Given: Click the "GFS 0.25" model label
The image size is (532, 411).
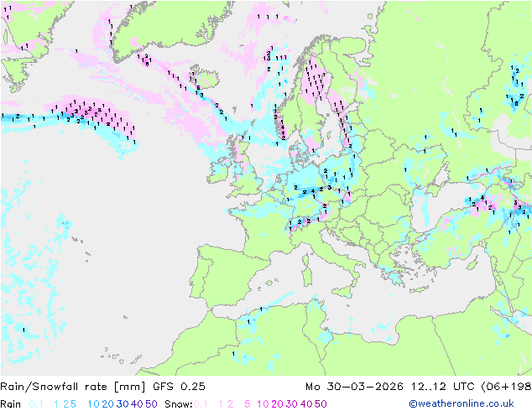Looking at the screenshot, I should (179, 387).
